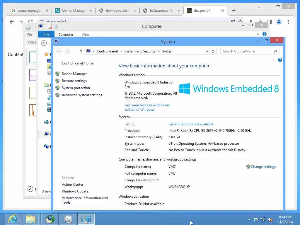Screen dimensions: 300x225
Task: Refresh the System control panel page
Action: coord(213,51)
